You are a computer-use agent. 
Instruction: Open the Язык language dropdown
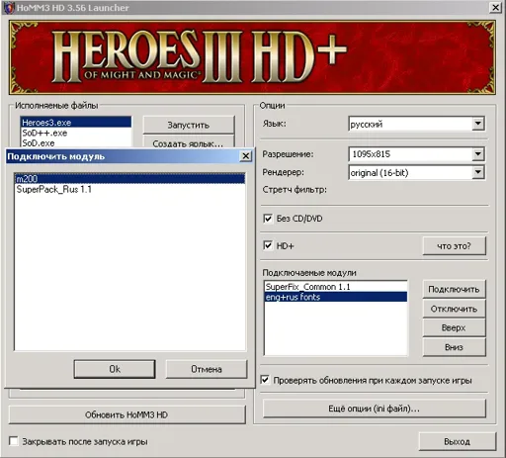click(x=477, y=124)
